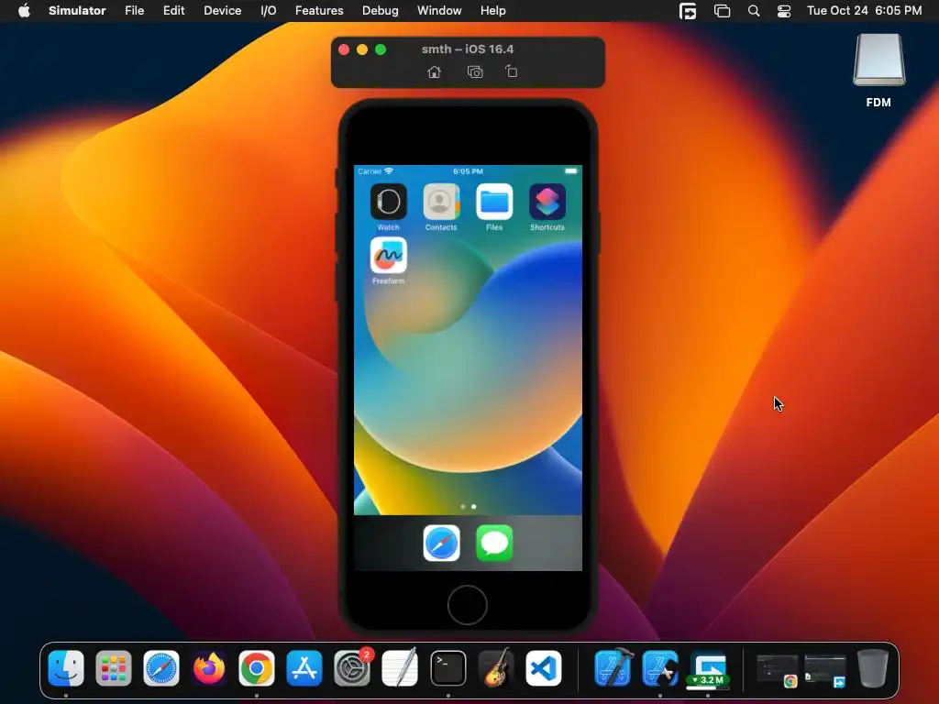The height and width of the screenshot is (704, 939).
Task: Launch the Freeform app
Action: point(388,256)
